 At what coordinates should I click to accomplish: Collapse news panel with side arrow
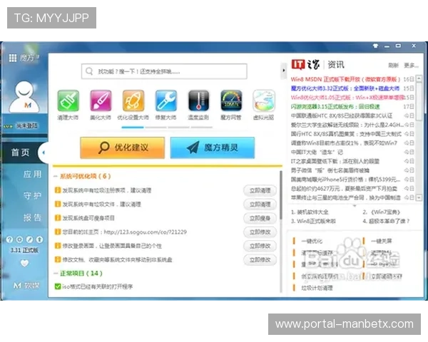point(284,71)
